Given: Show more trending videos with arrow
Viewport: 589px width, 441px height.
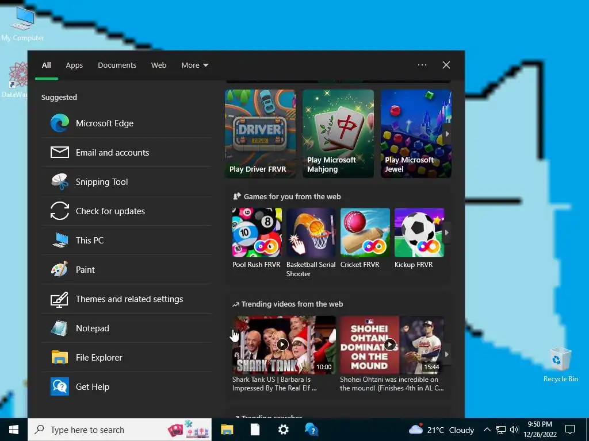Looking at the screenshot, I should (447, 354).
